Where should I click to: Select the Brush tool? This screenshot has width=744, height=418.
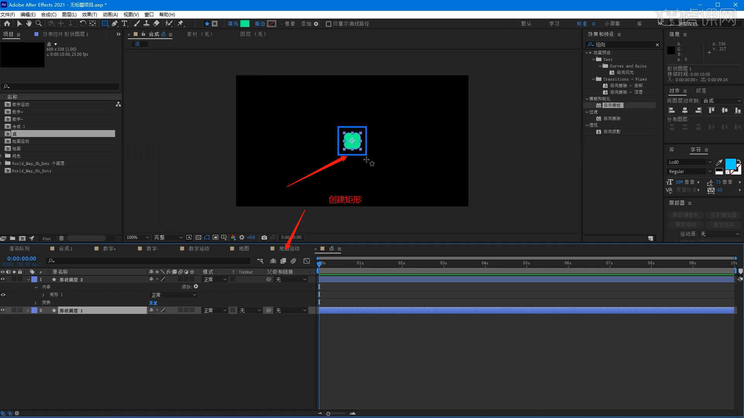[x=137, y=24]
